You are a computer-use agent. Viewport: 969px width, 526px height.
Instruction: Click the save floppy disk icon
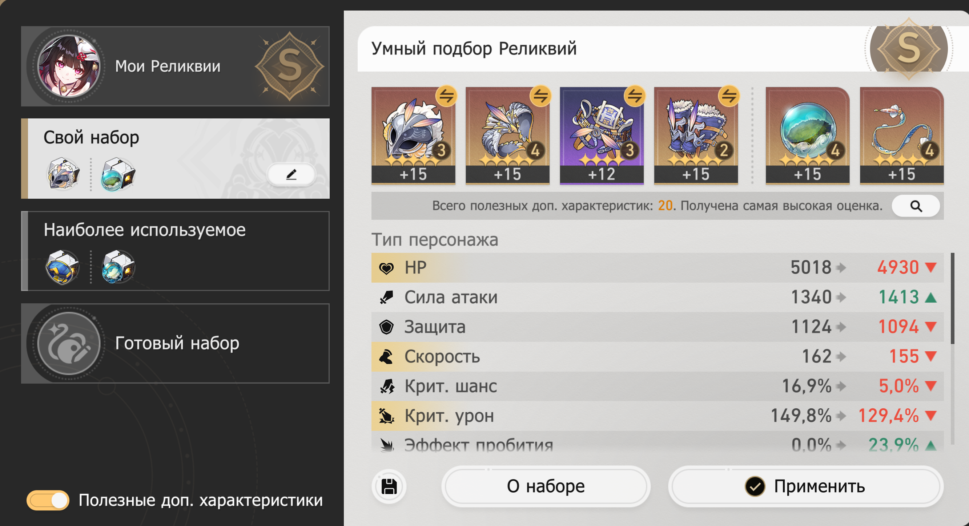point(389,486)
